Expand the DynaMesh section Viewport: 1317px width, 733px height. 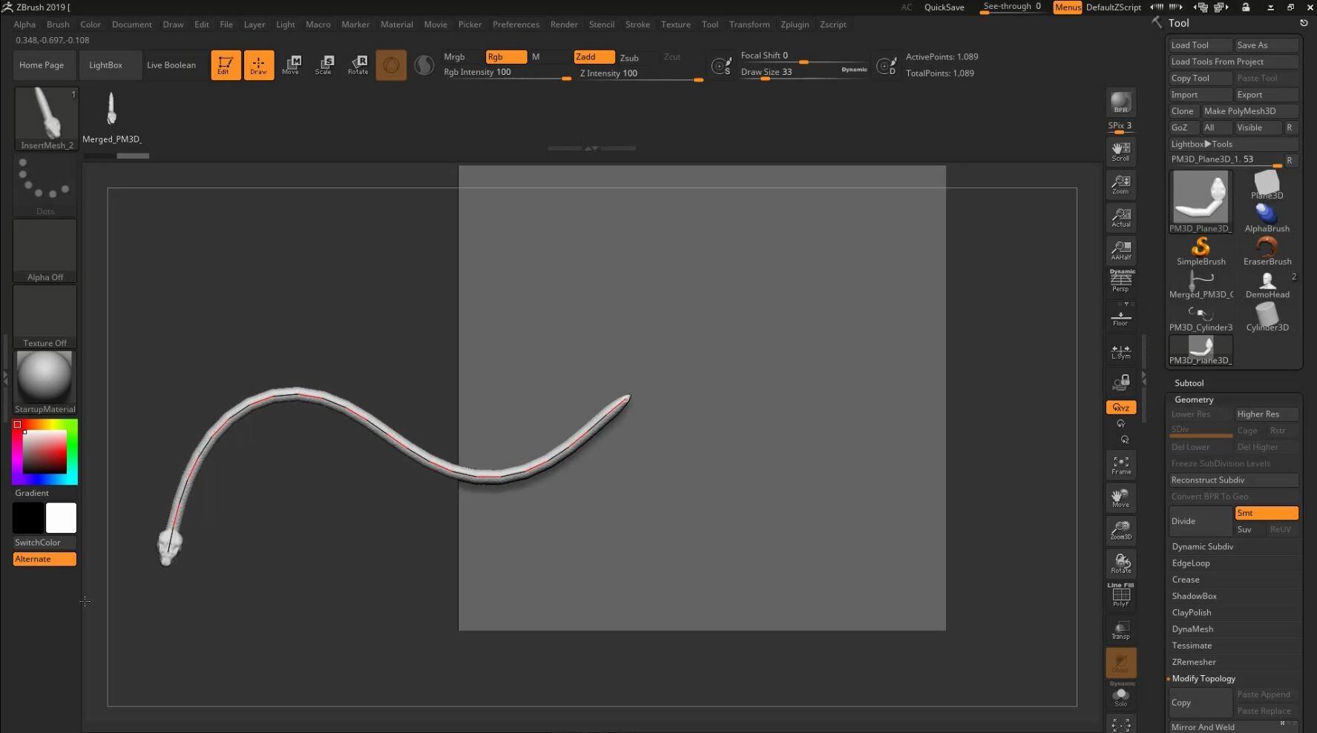[1192, 629]
